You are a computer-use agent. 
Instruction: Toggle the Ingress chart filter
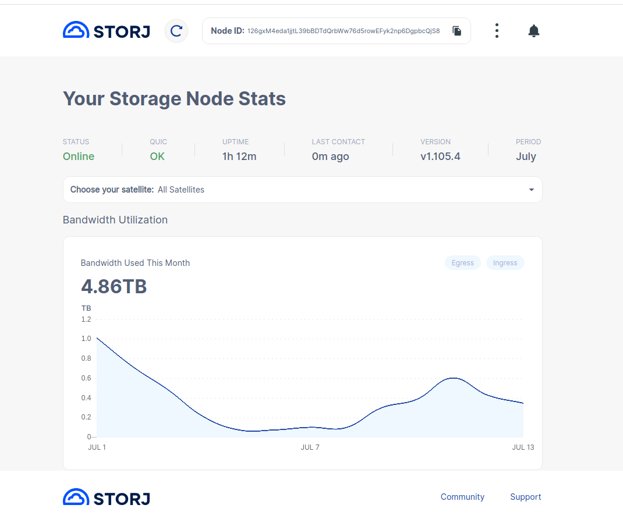[505, 263]
